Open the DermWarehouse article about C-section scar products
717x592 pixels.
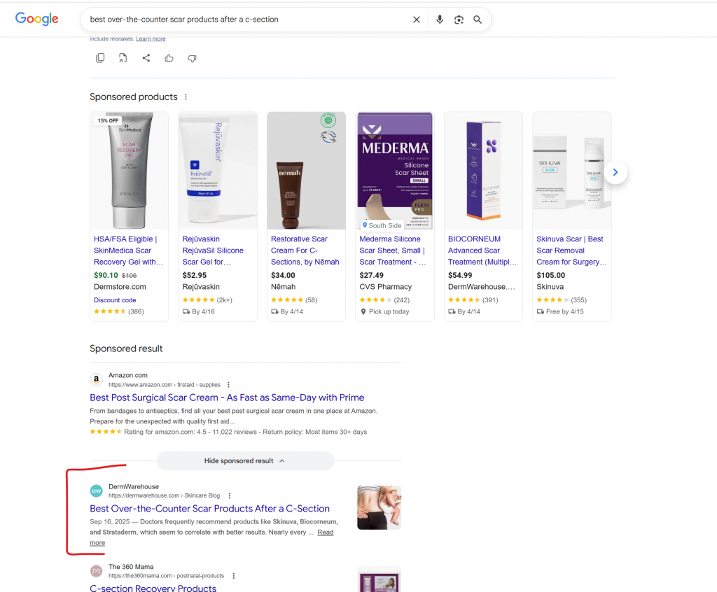[x=209, y=508]
